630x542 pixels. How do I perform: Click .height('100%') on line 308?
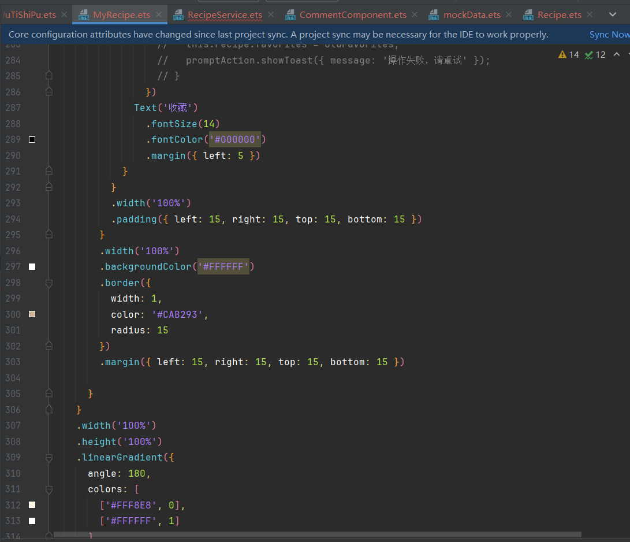120,441
